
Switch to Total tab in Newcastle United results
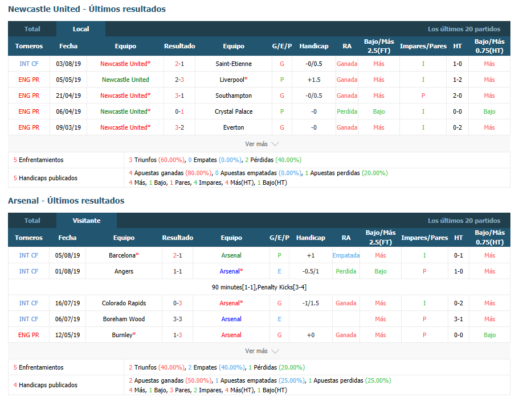(x=32, y=29)
